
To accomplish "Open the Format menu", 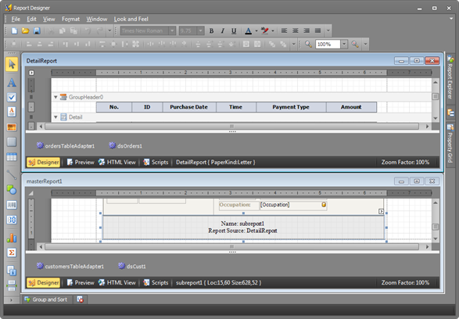I will click(70, 19).
